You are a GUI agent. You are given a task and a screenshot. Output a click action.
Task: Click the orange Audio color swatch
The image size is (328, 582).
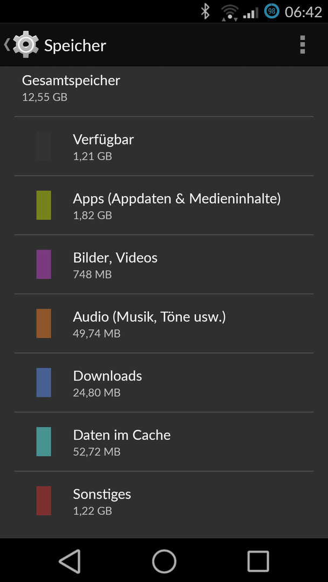pyautogui.click(x=44, y=323)
